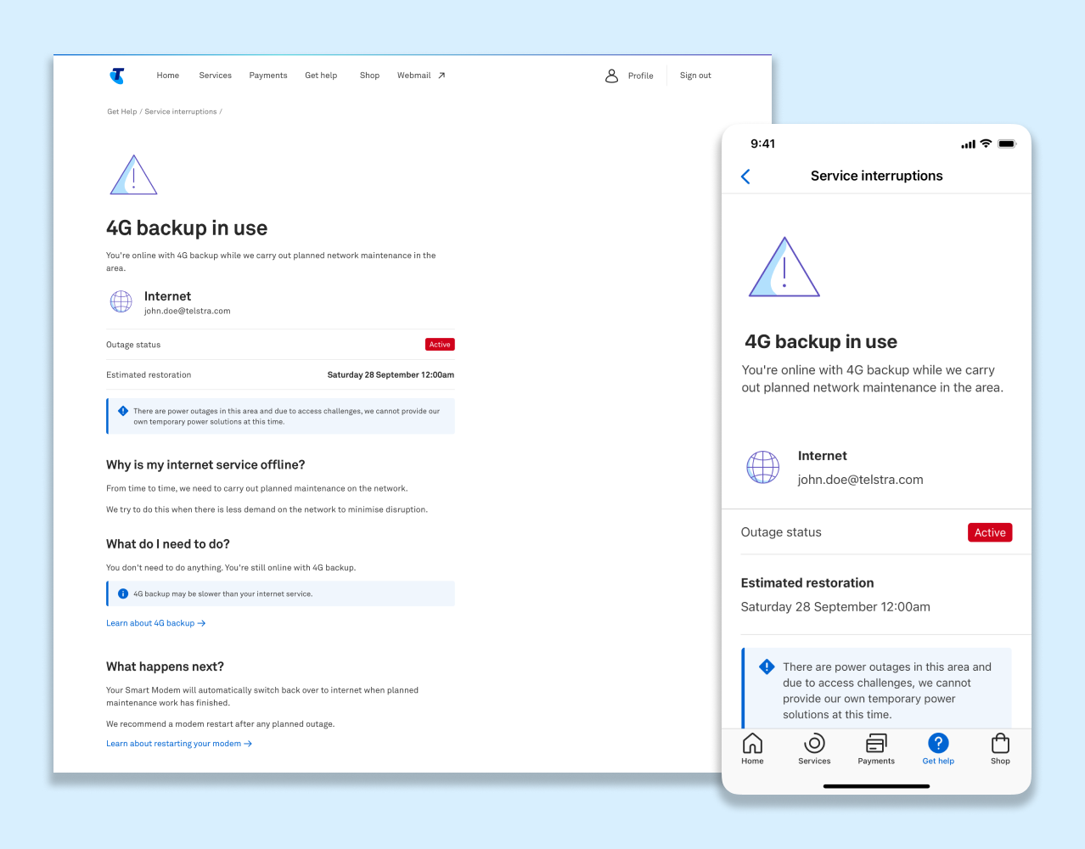Open Learn about 4G backup link

pyautogui.click(x=156, y=623)
